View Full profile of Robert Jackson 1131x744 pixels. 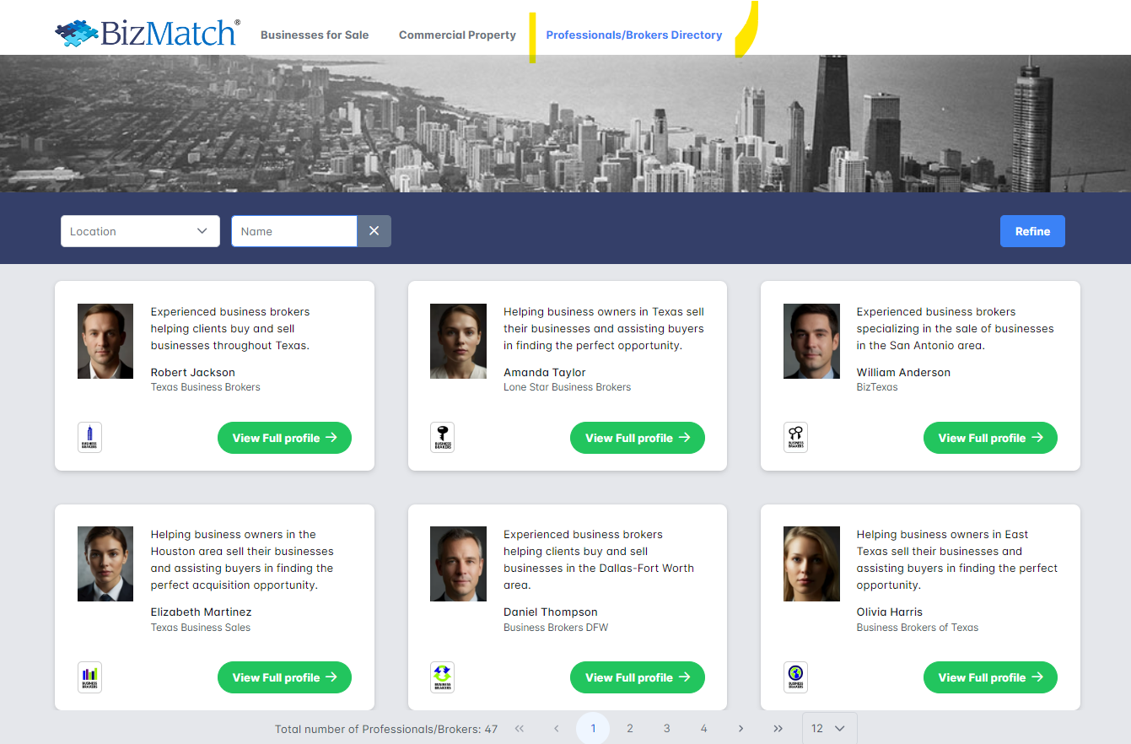284,438
